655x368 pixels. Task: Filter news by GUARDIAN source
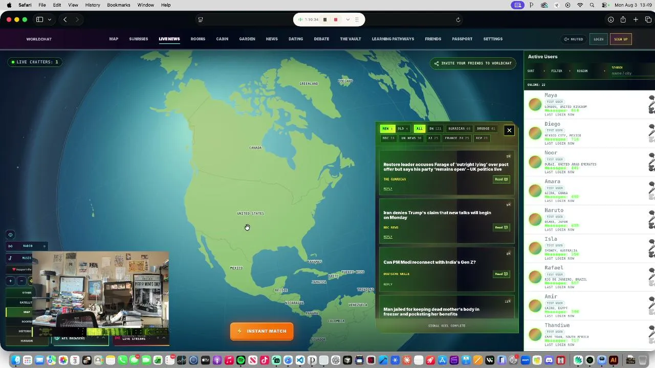pos(459,129)
